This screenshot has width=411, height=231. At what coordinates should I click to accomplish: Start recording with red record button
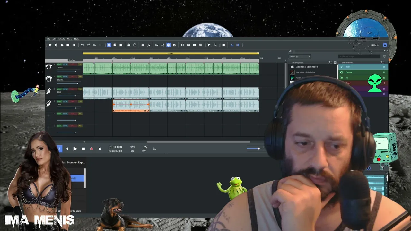[x=92, y=149]
